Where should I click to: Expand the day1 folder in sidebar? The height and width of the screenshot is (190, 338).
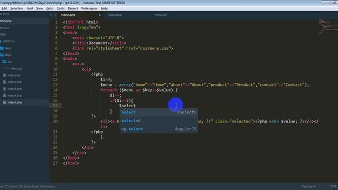8,48
